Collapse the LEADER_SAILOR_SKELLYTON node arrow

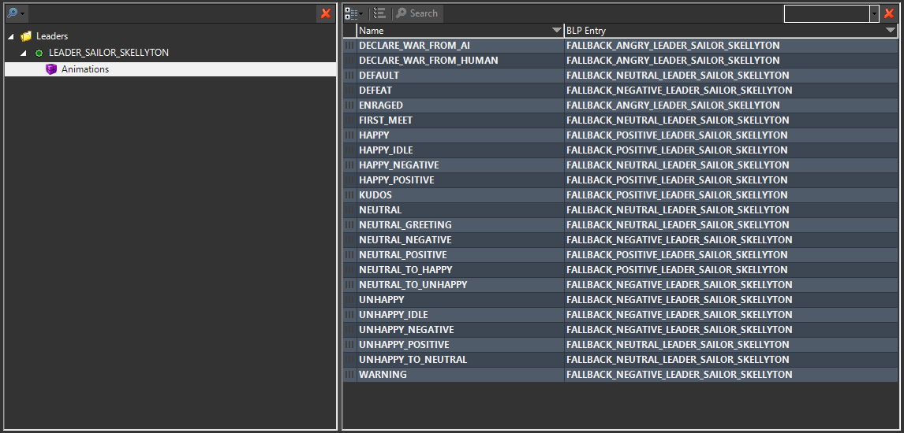[x=24, y=53]
